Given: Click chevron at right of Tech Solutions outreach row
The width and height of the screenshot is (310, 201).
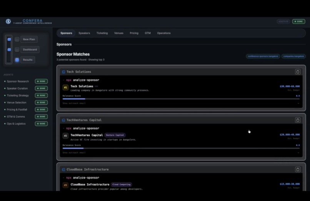Looking at the screenshot, I should tap(298, 103).
